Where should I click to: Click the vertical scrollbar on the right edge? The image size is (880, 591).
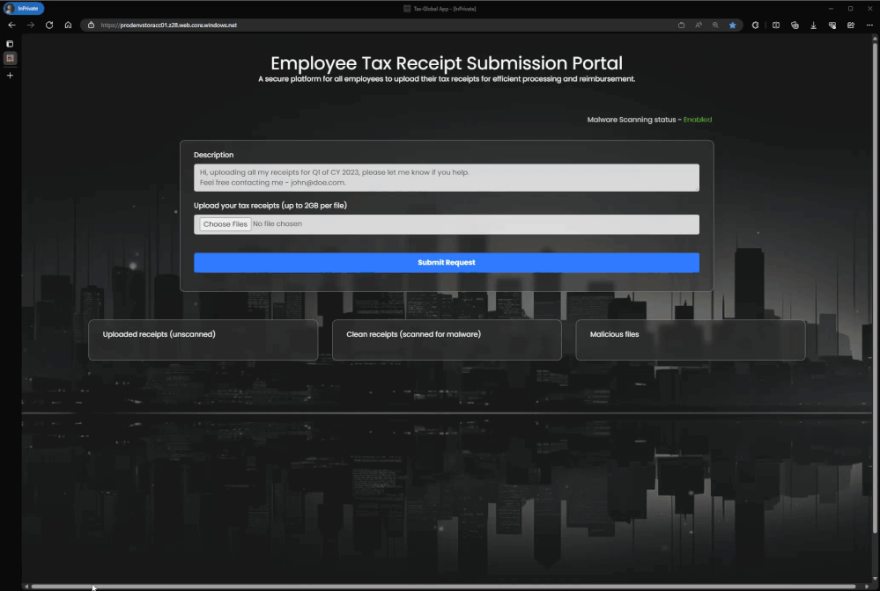coord(875,286)
